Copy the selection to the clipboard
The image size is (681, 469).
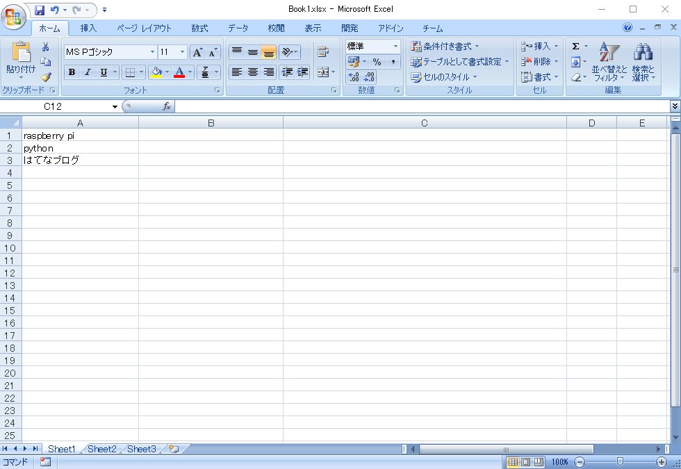coord(46,62)
